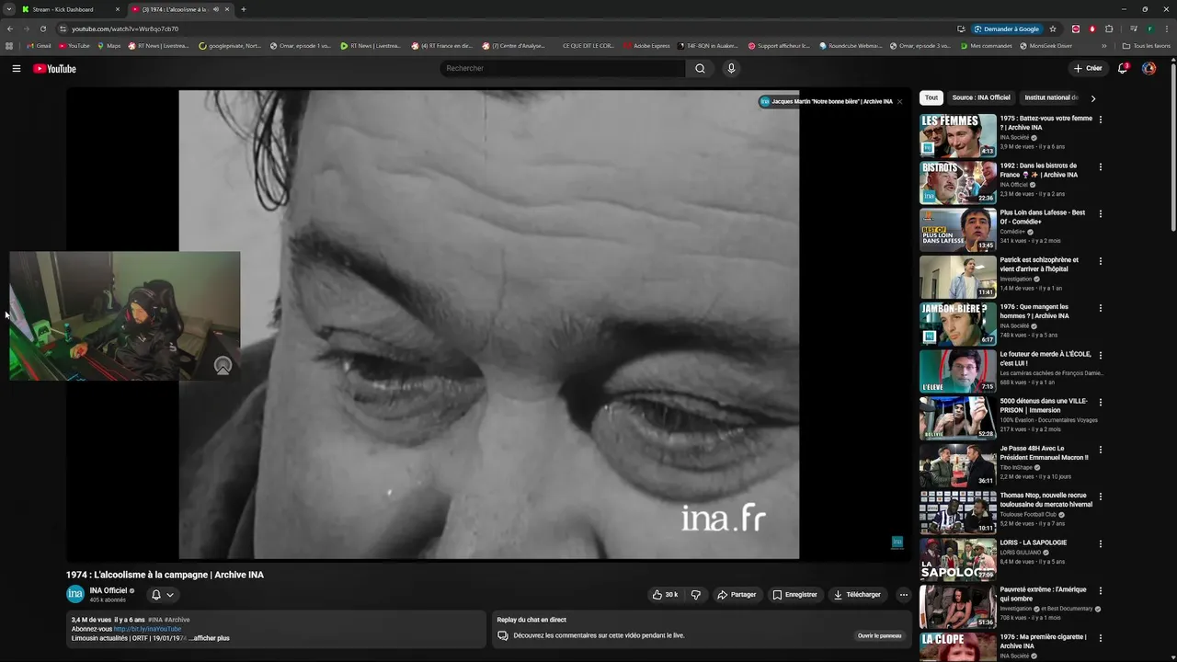The image size is (1177, 662).
Task: Expand description with "...afficher plus"
Action: pos(210,638)
